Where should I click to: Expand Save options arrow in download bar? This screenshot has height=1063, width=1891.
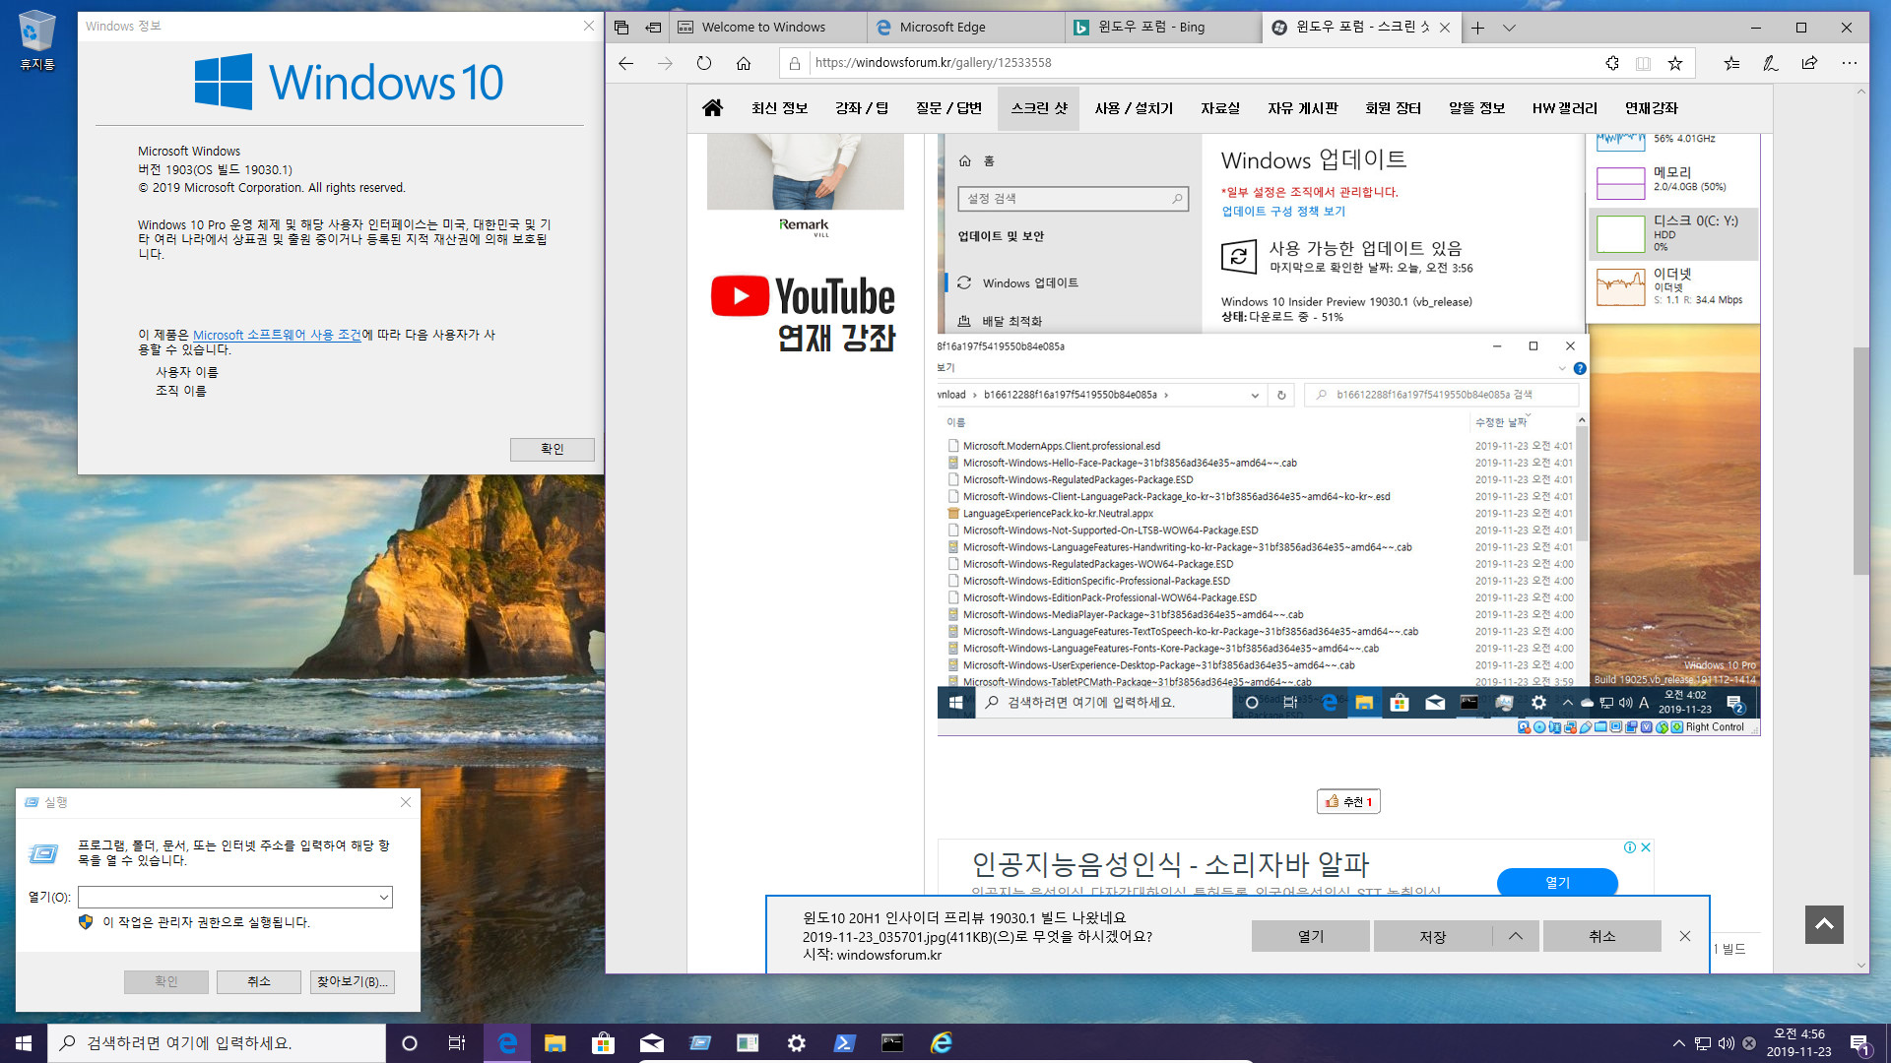pyautogui.click(x=1516, y=936)
